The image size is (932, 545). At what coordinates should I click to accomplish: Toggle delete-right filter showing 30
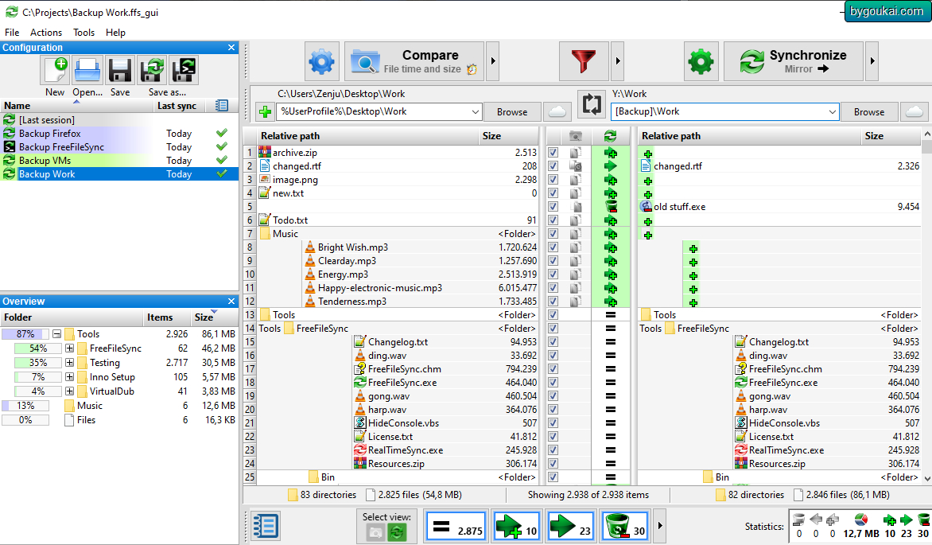pyautogui.click(x=625, y=526)
